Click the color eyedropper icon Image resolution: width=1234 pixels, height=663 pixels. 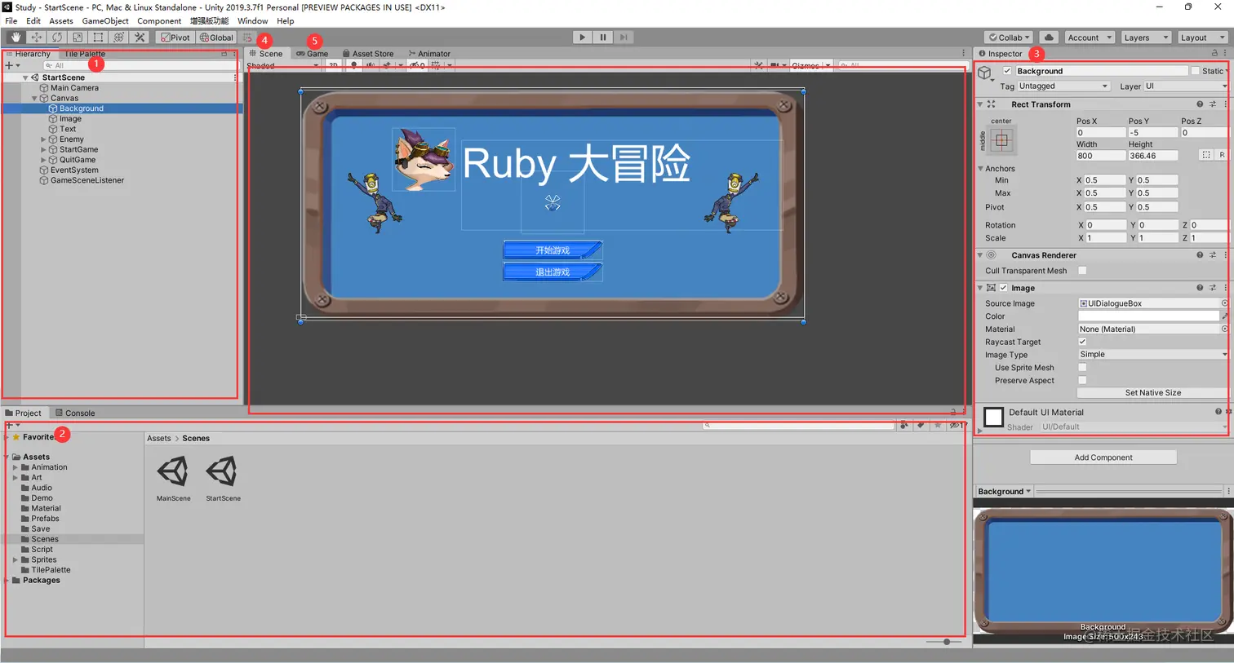(1224, 316)
